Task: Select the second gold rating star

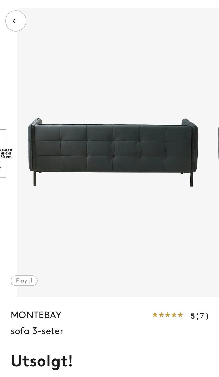Action: point(161,315)
